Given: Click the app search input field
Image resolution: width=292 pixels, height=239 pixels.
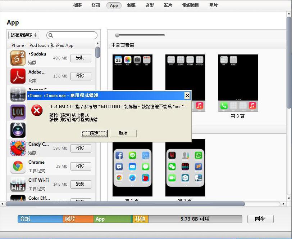Looking at the screenshot, I should 72,35.
